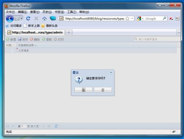Go to home page icon
Image resolution: width=184 pixels, height=139 pixels.
point(44,18)
